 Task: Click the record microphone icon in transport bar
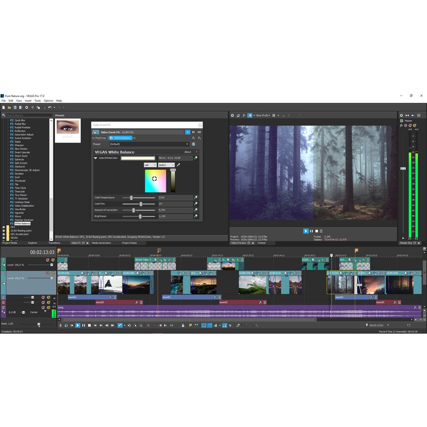(60, 325)
